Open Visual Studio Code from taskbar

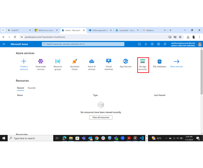pyautogui.click(x=142, y=138)
